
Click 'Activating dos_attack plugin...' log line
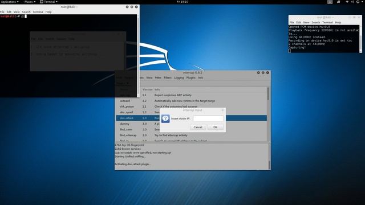pyautogui.click(x=133, y=164)
